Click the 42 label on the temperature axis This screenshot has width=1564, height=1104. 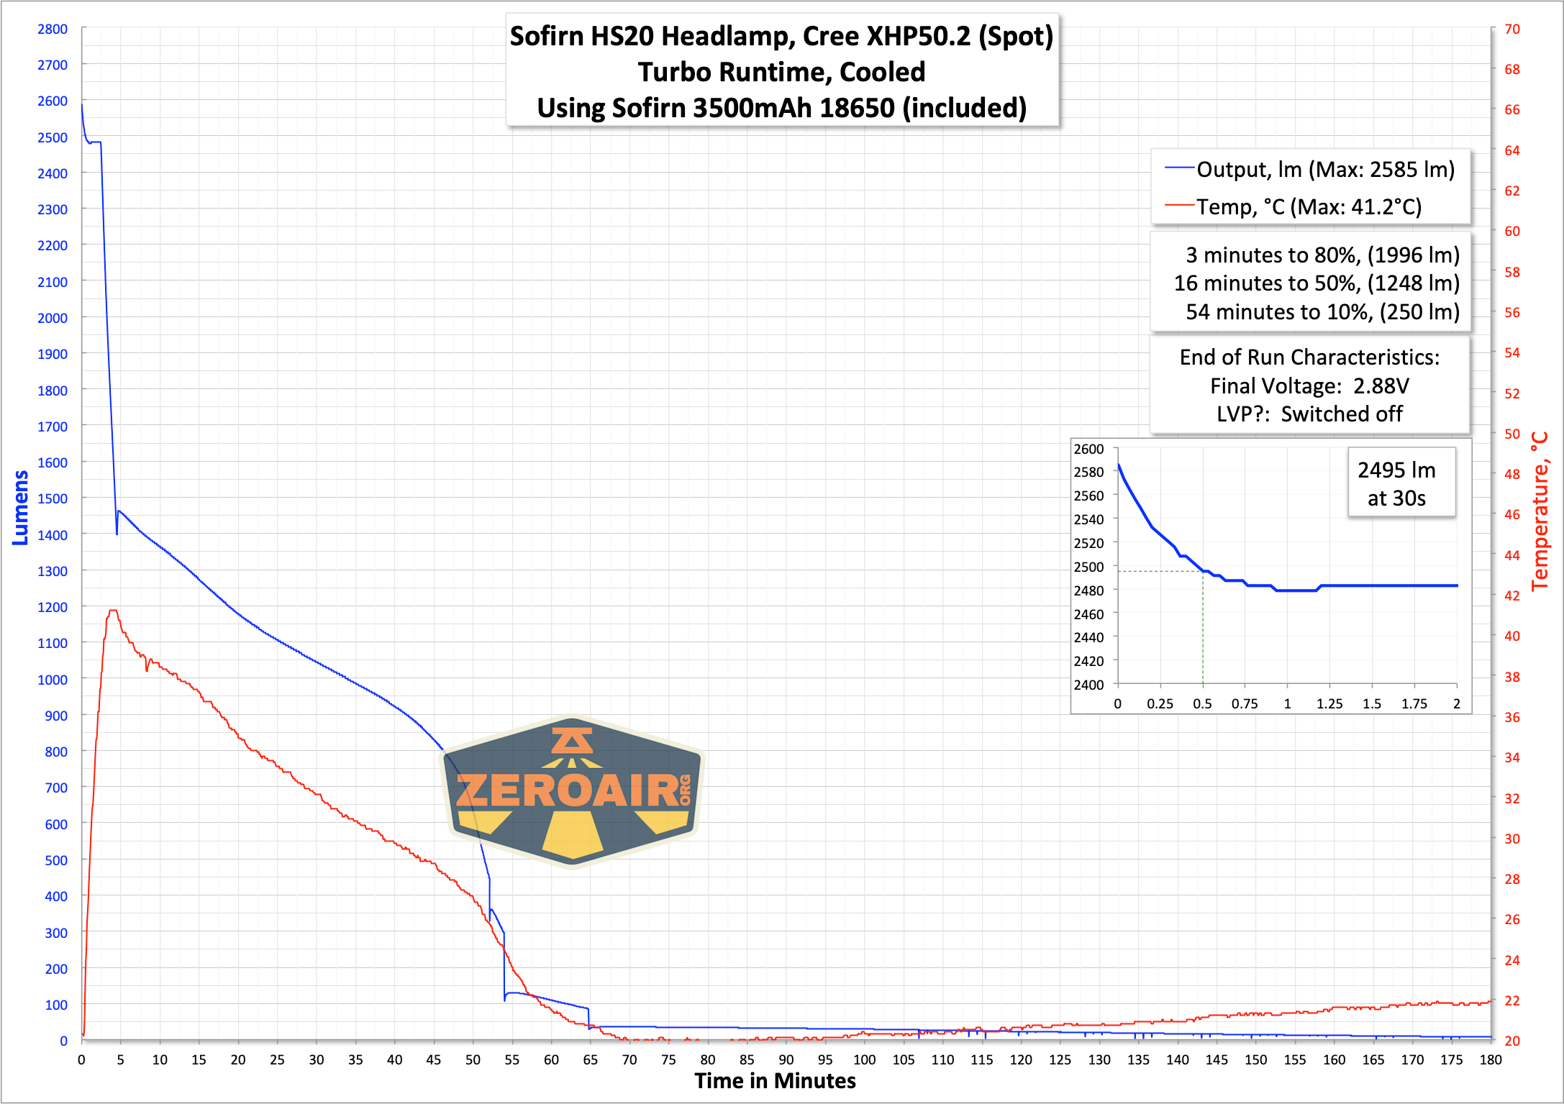[1512, 596]
